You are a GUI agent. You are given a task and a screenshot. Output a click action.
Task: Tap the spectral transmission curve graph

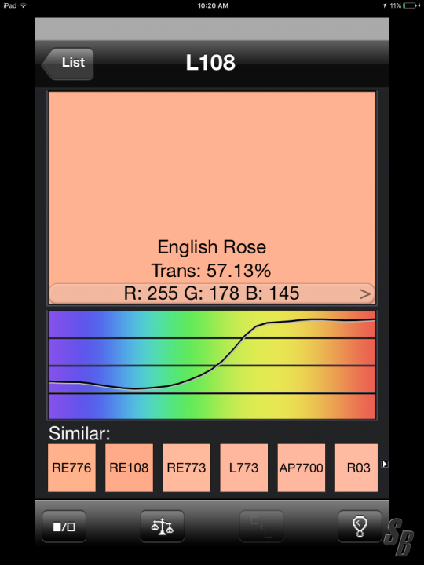(x=212, y=365)
